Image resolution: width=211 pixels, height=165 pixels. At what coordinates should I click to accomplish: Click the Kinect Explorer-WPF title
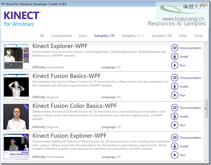click(60, 46)
